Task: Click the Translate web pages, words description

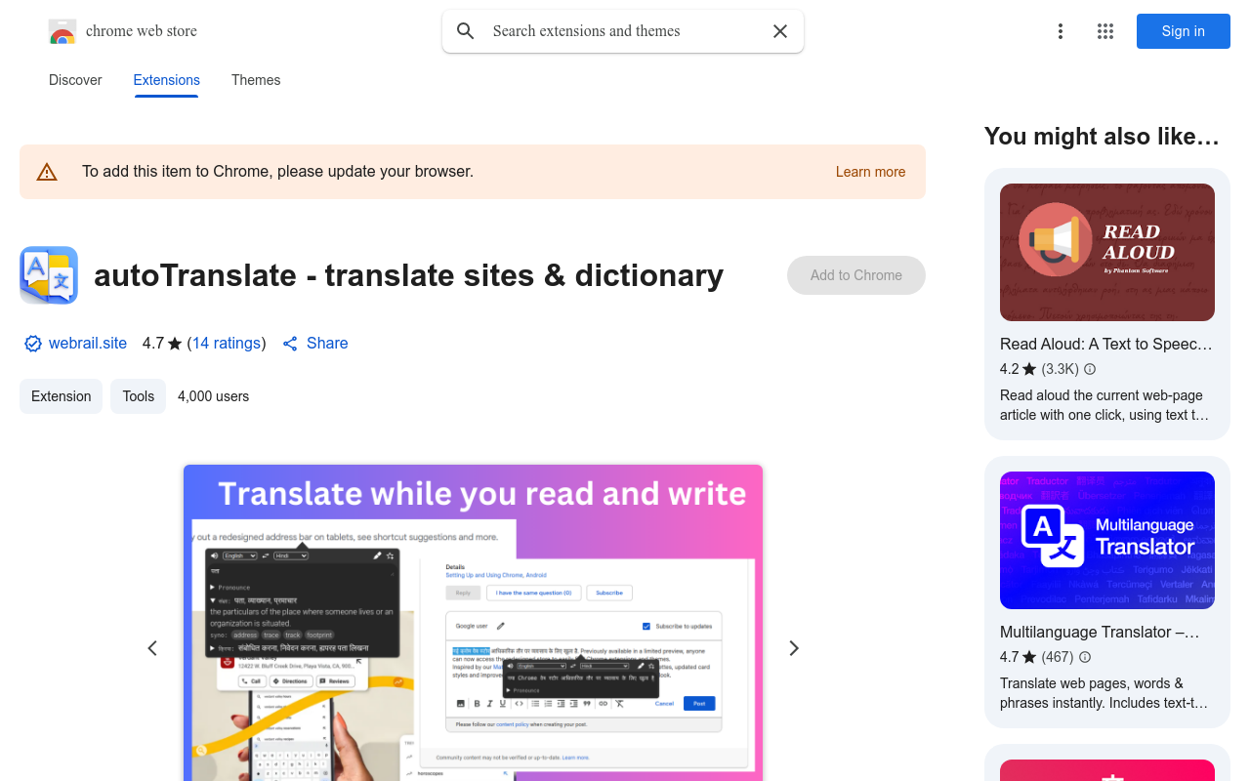Action: click(1104, 693)
